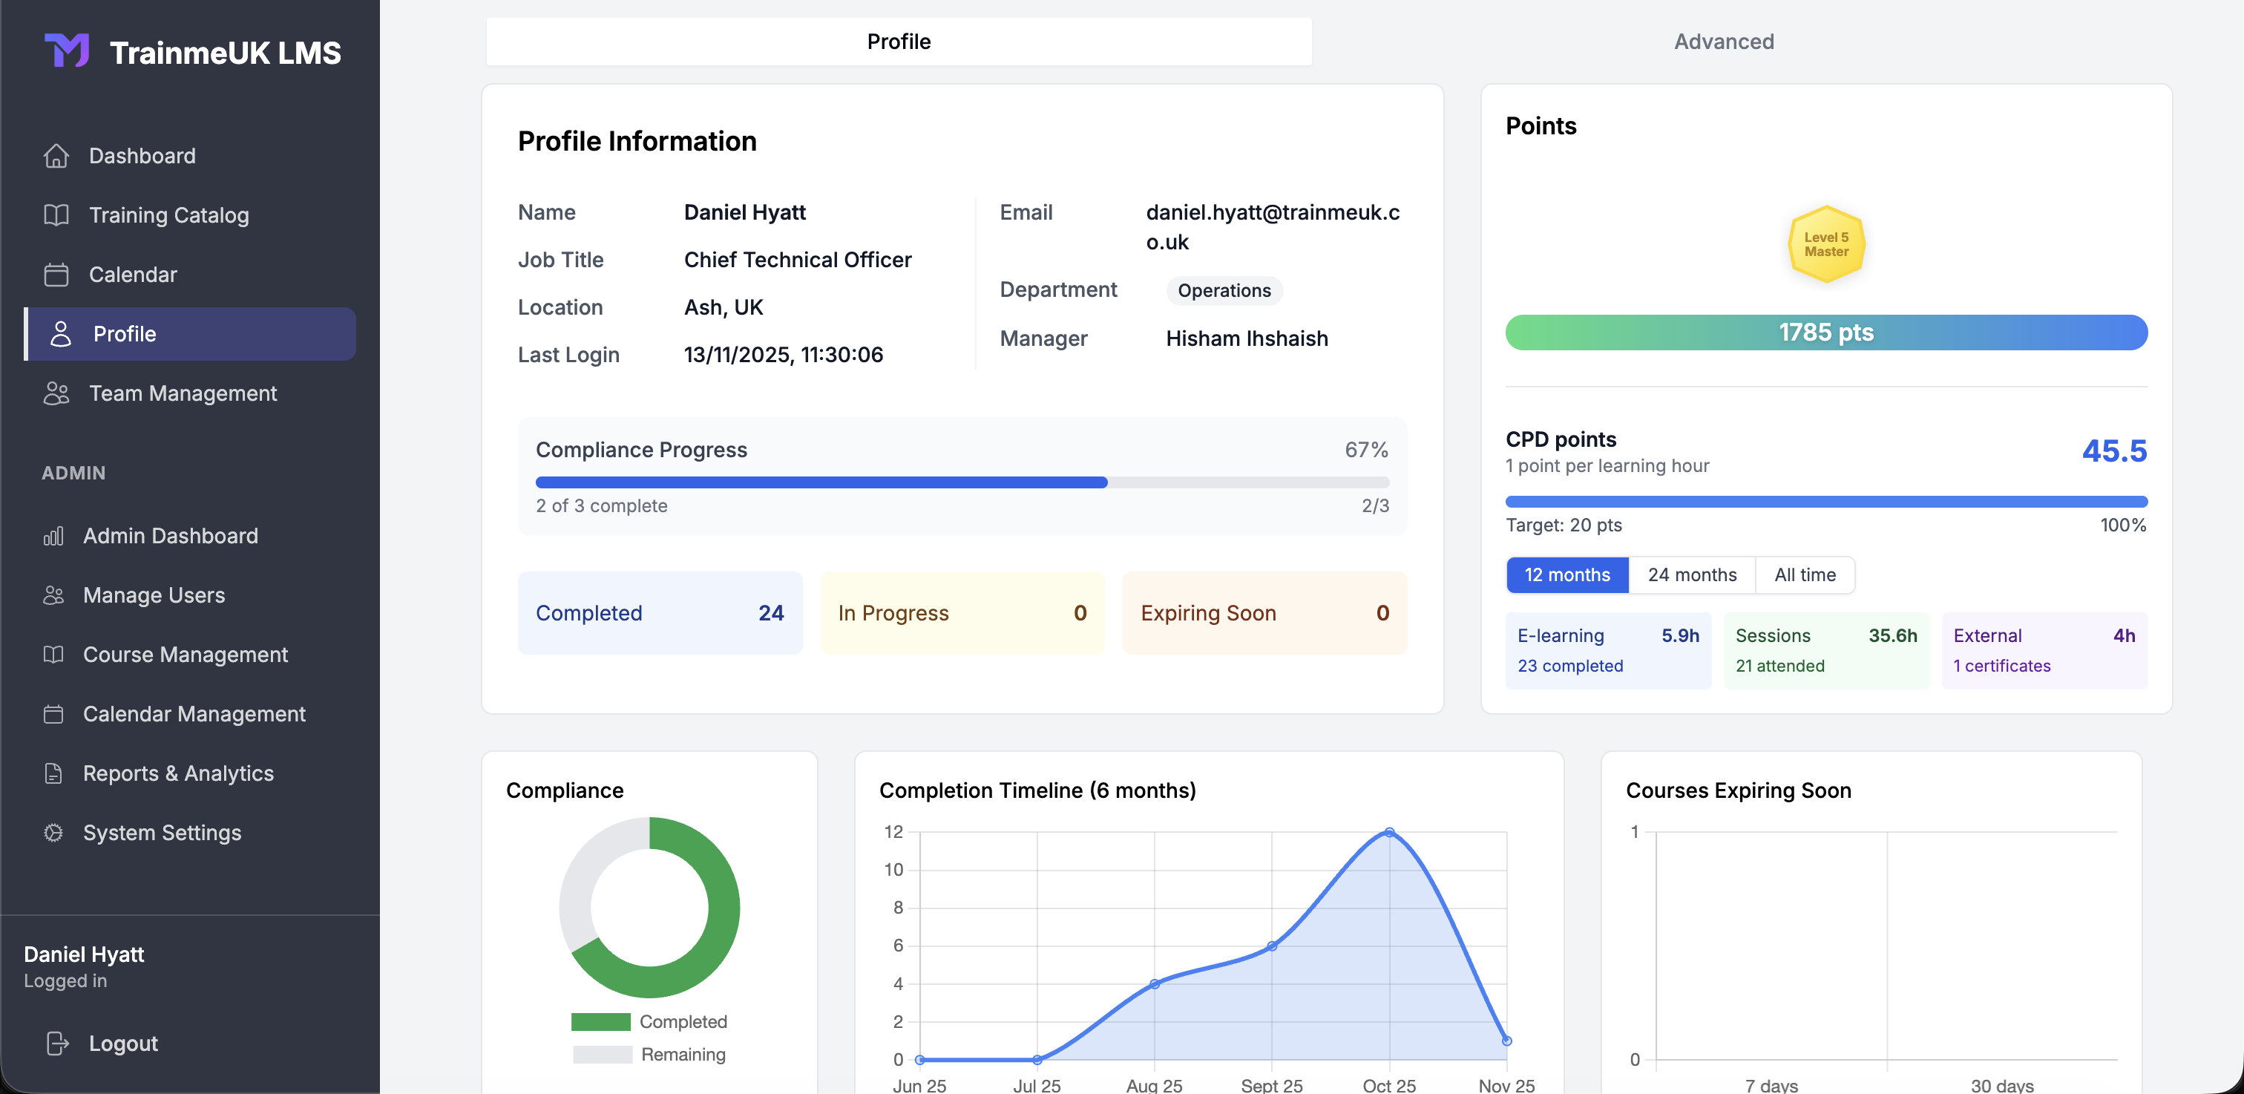
Task: Open Reports & Analytics menu item
Action: point(177,773)
